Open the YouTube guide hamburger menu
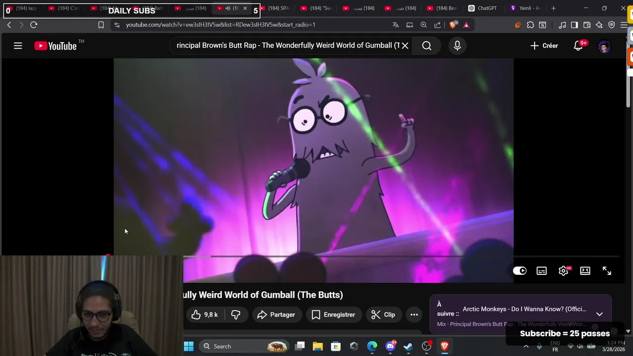Viewport: 633px width, 356px height. point(18,46)
